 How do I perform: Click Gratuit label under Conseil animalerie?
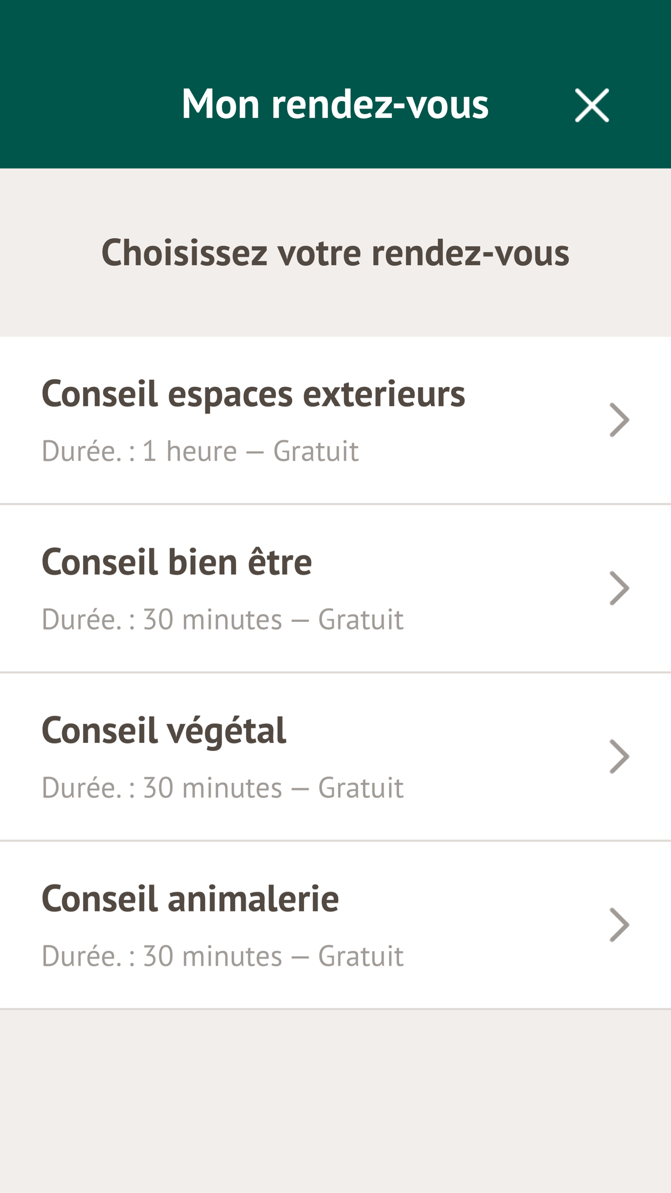point(360,956)
